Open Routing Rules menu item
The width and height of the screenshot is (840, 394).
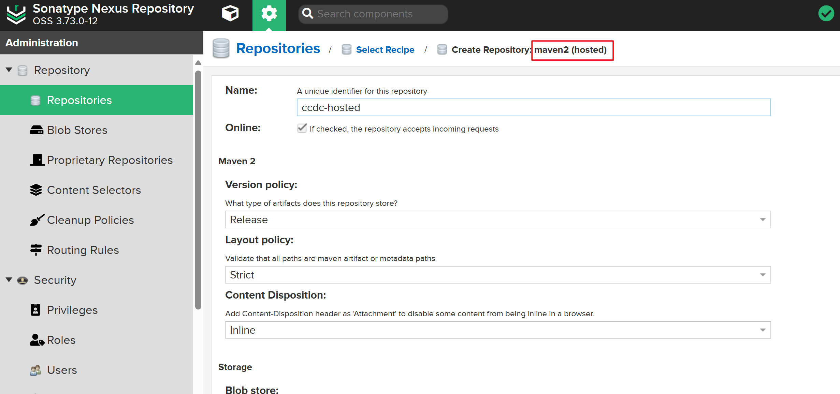[x=97, y=250]
